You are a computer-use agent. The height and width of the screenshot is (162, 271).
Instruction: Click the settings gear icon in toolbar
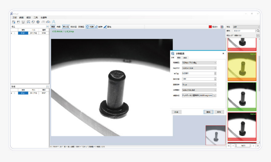pyautogui.click(x=38, y=22)
